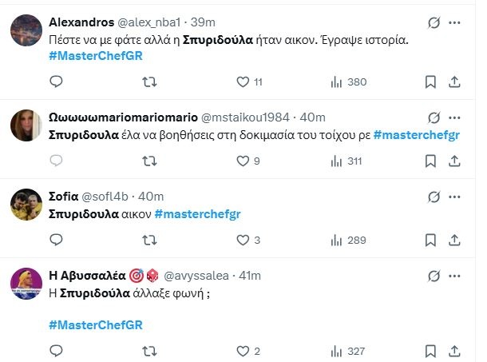Like Alexandros's tweet with 11 likes

(243, 82)
